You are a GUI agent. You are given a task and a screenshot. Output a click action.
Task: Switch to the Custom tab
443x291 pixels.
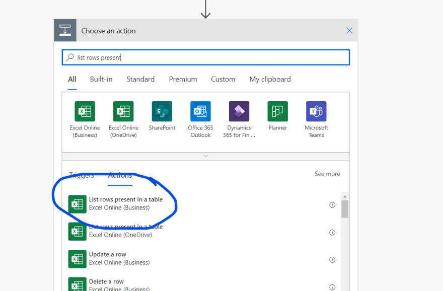223,80
